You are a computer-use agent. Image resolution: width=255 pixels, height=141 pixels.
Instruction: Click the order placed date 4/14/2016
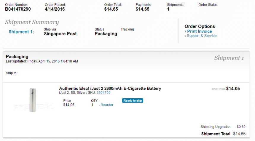point(55,9)
